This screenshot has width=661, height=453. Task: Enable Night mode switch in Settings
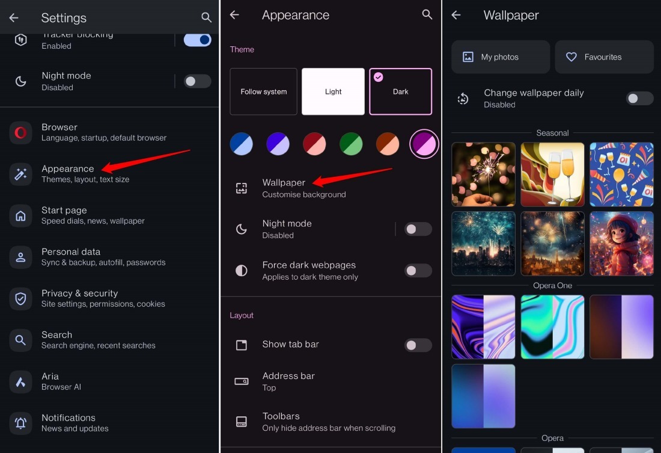pyautogui.click(x=198, y=81)
